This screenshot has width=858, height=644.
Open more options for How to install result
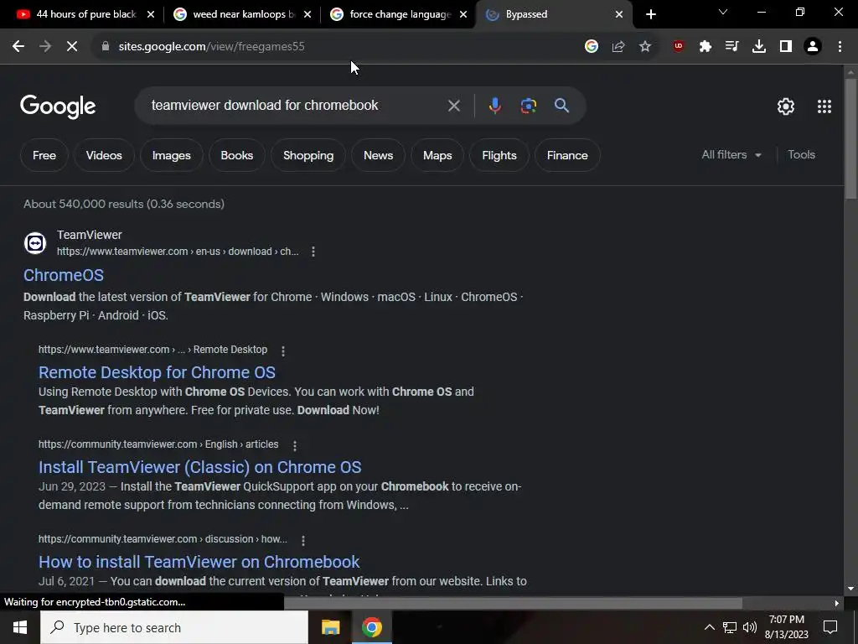303,541
